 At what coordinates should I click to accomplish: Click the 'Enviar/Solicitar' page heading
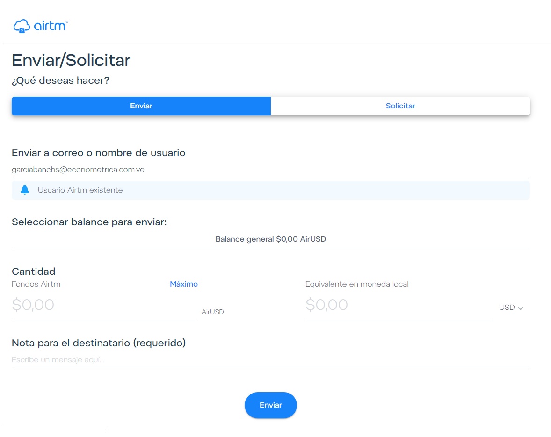click(x=71, y=60)
